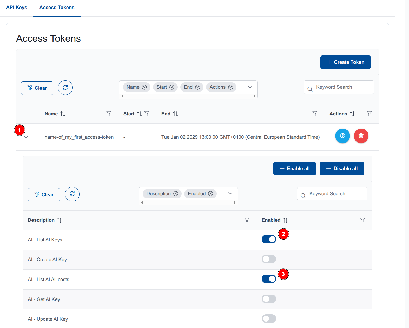Image resolution: width=409 pixels, height=328 pixels.
Task: Focus the permissions Keyword Search field
Action: [332, 194]
